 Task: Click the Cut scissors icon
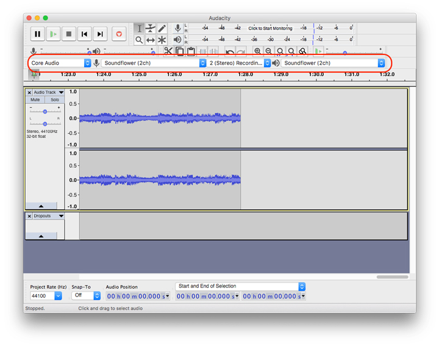[x=168, y=51]
